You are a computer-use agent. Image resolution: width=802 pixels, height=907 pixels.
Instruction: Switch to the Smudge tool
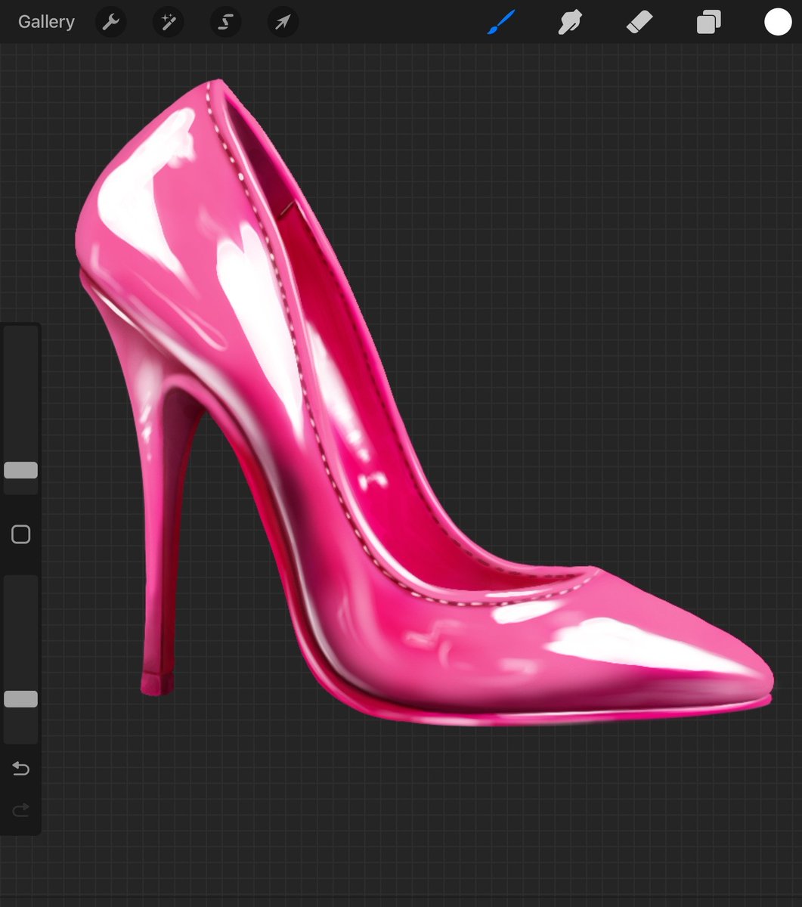pos(570,22)
